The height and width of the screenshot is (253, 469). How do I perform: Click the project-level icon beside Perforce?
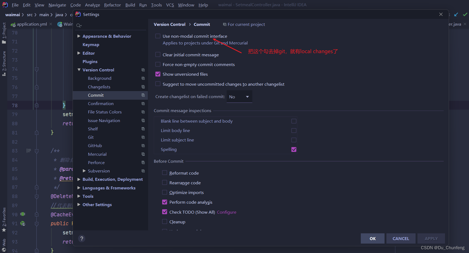143,162
